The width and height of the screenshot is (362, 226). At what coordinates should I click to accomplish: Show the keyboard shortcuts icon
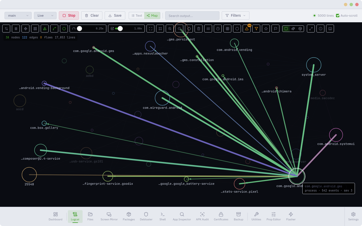coord(330,29)
